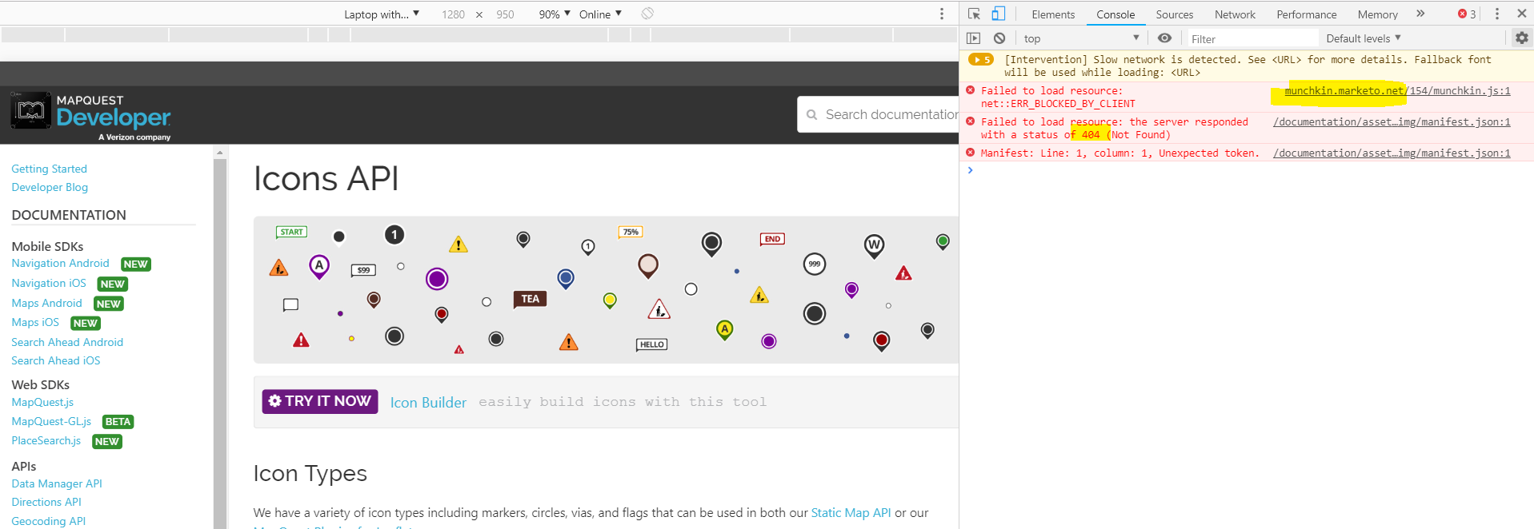This screenshot has height=529, width=1534.
Task: Open the Default levels log dropdown
Action: (1364, 38)
